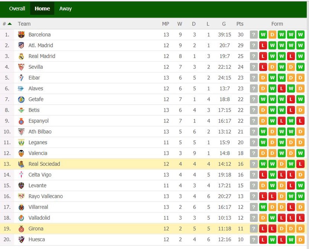The height and width of the screenshot is (249, 309).
Task: Click the Celta Vigo team name
Action: [x=40, y=175]
